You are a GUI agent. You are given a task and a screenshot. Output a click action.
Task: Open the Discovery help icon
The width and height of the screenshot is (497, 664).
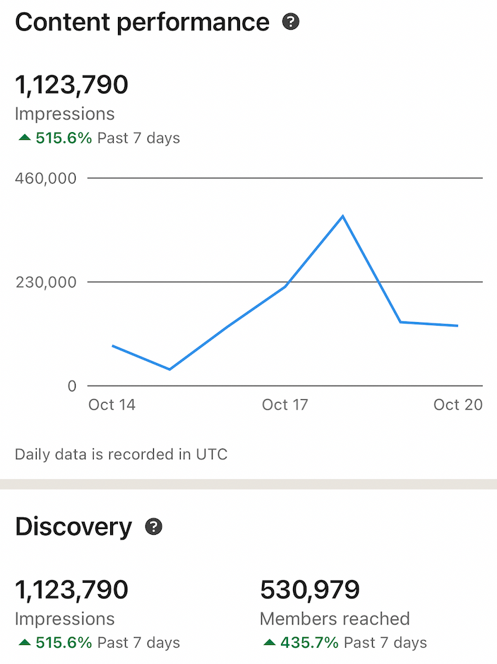tap(153, 526)
